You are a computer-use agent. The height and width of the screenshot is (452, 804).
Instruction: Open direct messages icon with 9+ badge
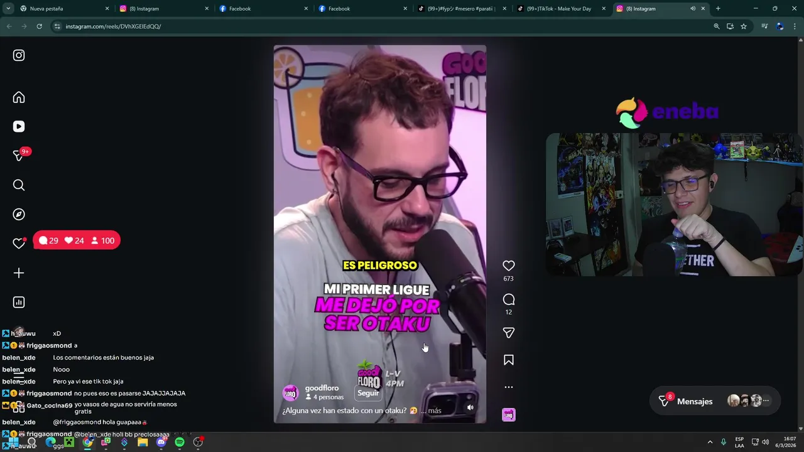(x=19, y=156)
